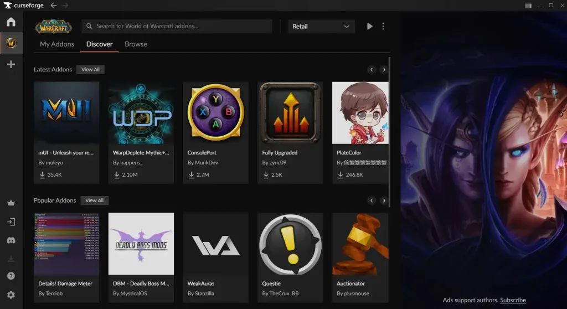The height and width of the screenshot is (309, 567).
Task: Click View All next to Latest Addons
Action: click(x=90, y=69)
